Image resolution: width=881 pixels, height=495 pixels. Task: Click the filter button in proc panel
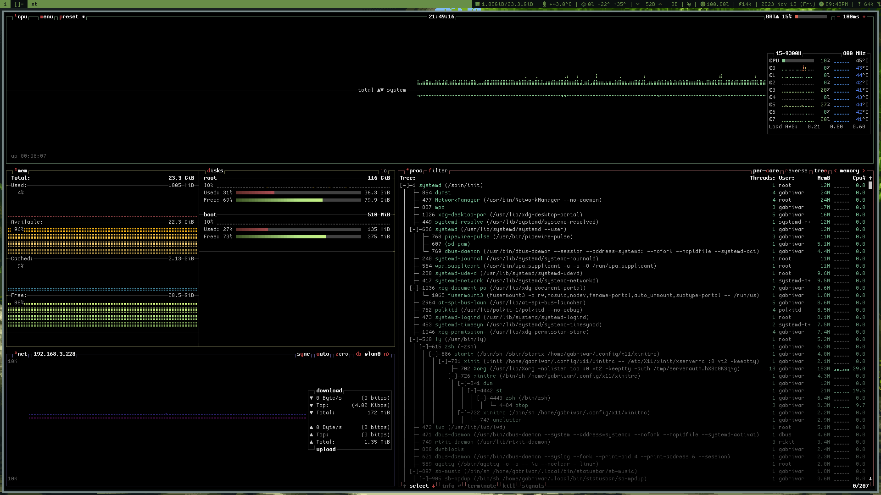438,170
